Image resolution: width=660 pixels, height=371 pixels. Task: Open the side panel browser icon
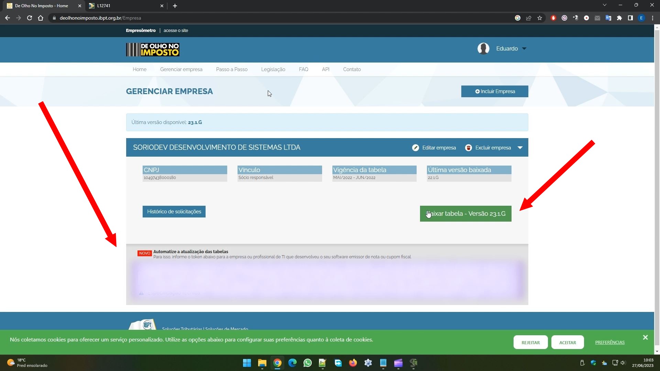tap(630, 18)
